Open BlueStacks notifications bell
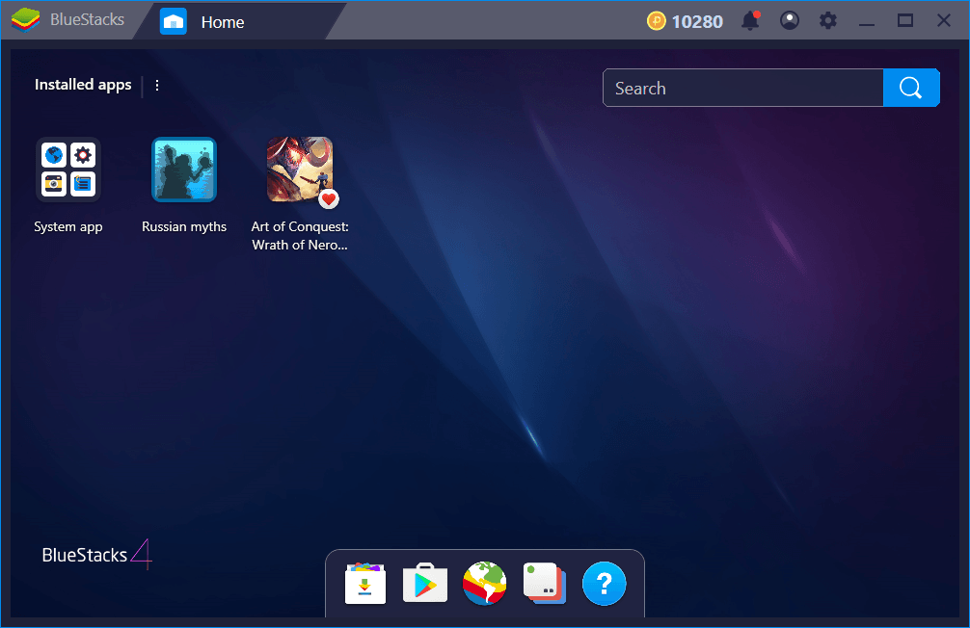The image size is (970, 628). coord(750,19)
